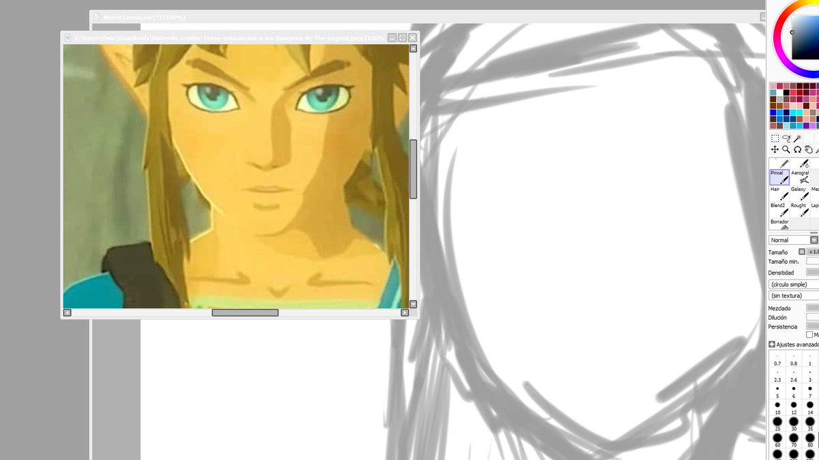Select the rotate view tool
The image size is (819, 460).
(x=797, y=150)
